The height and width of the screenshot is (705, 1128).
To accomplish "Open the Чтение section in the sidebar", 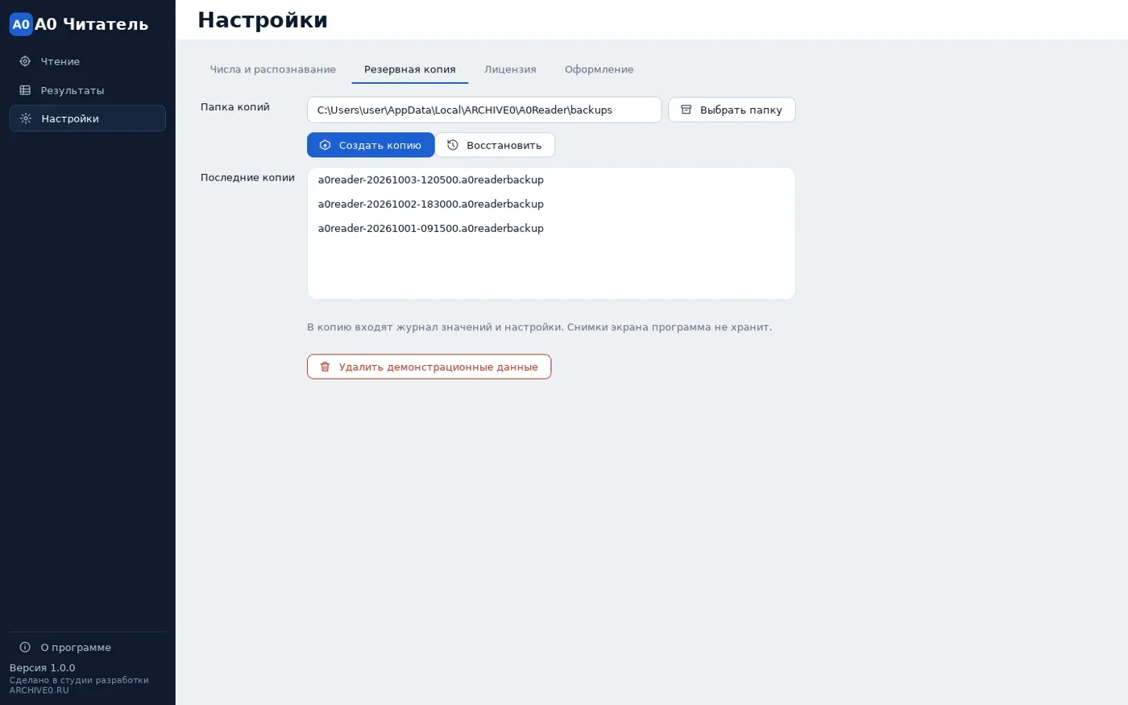I will click(87, 61).
